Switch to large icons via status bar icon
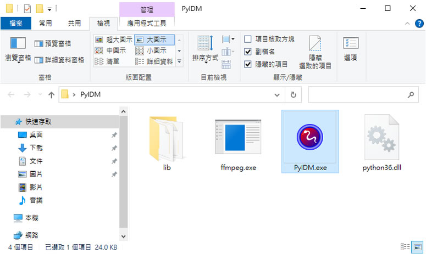426x254 pixels. point(418,247)
